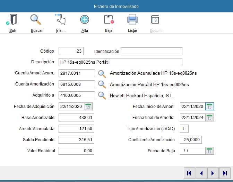Open Buscar magnifying glass search tool
233x182 pixels.
pos(36,20)
